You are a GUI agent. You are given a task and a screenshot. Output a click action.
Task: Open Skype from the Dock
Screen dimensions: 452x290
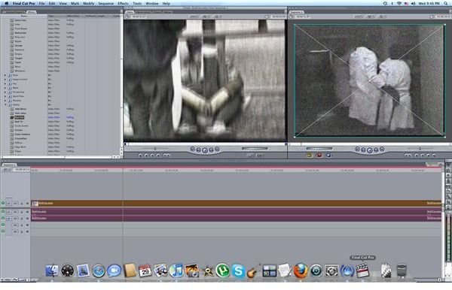(238, 270)
